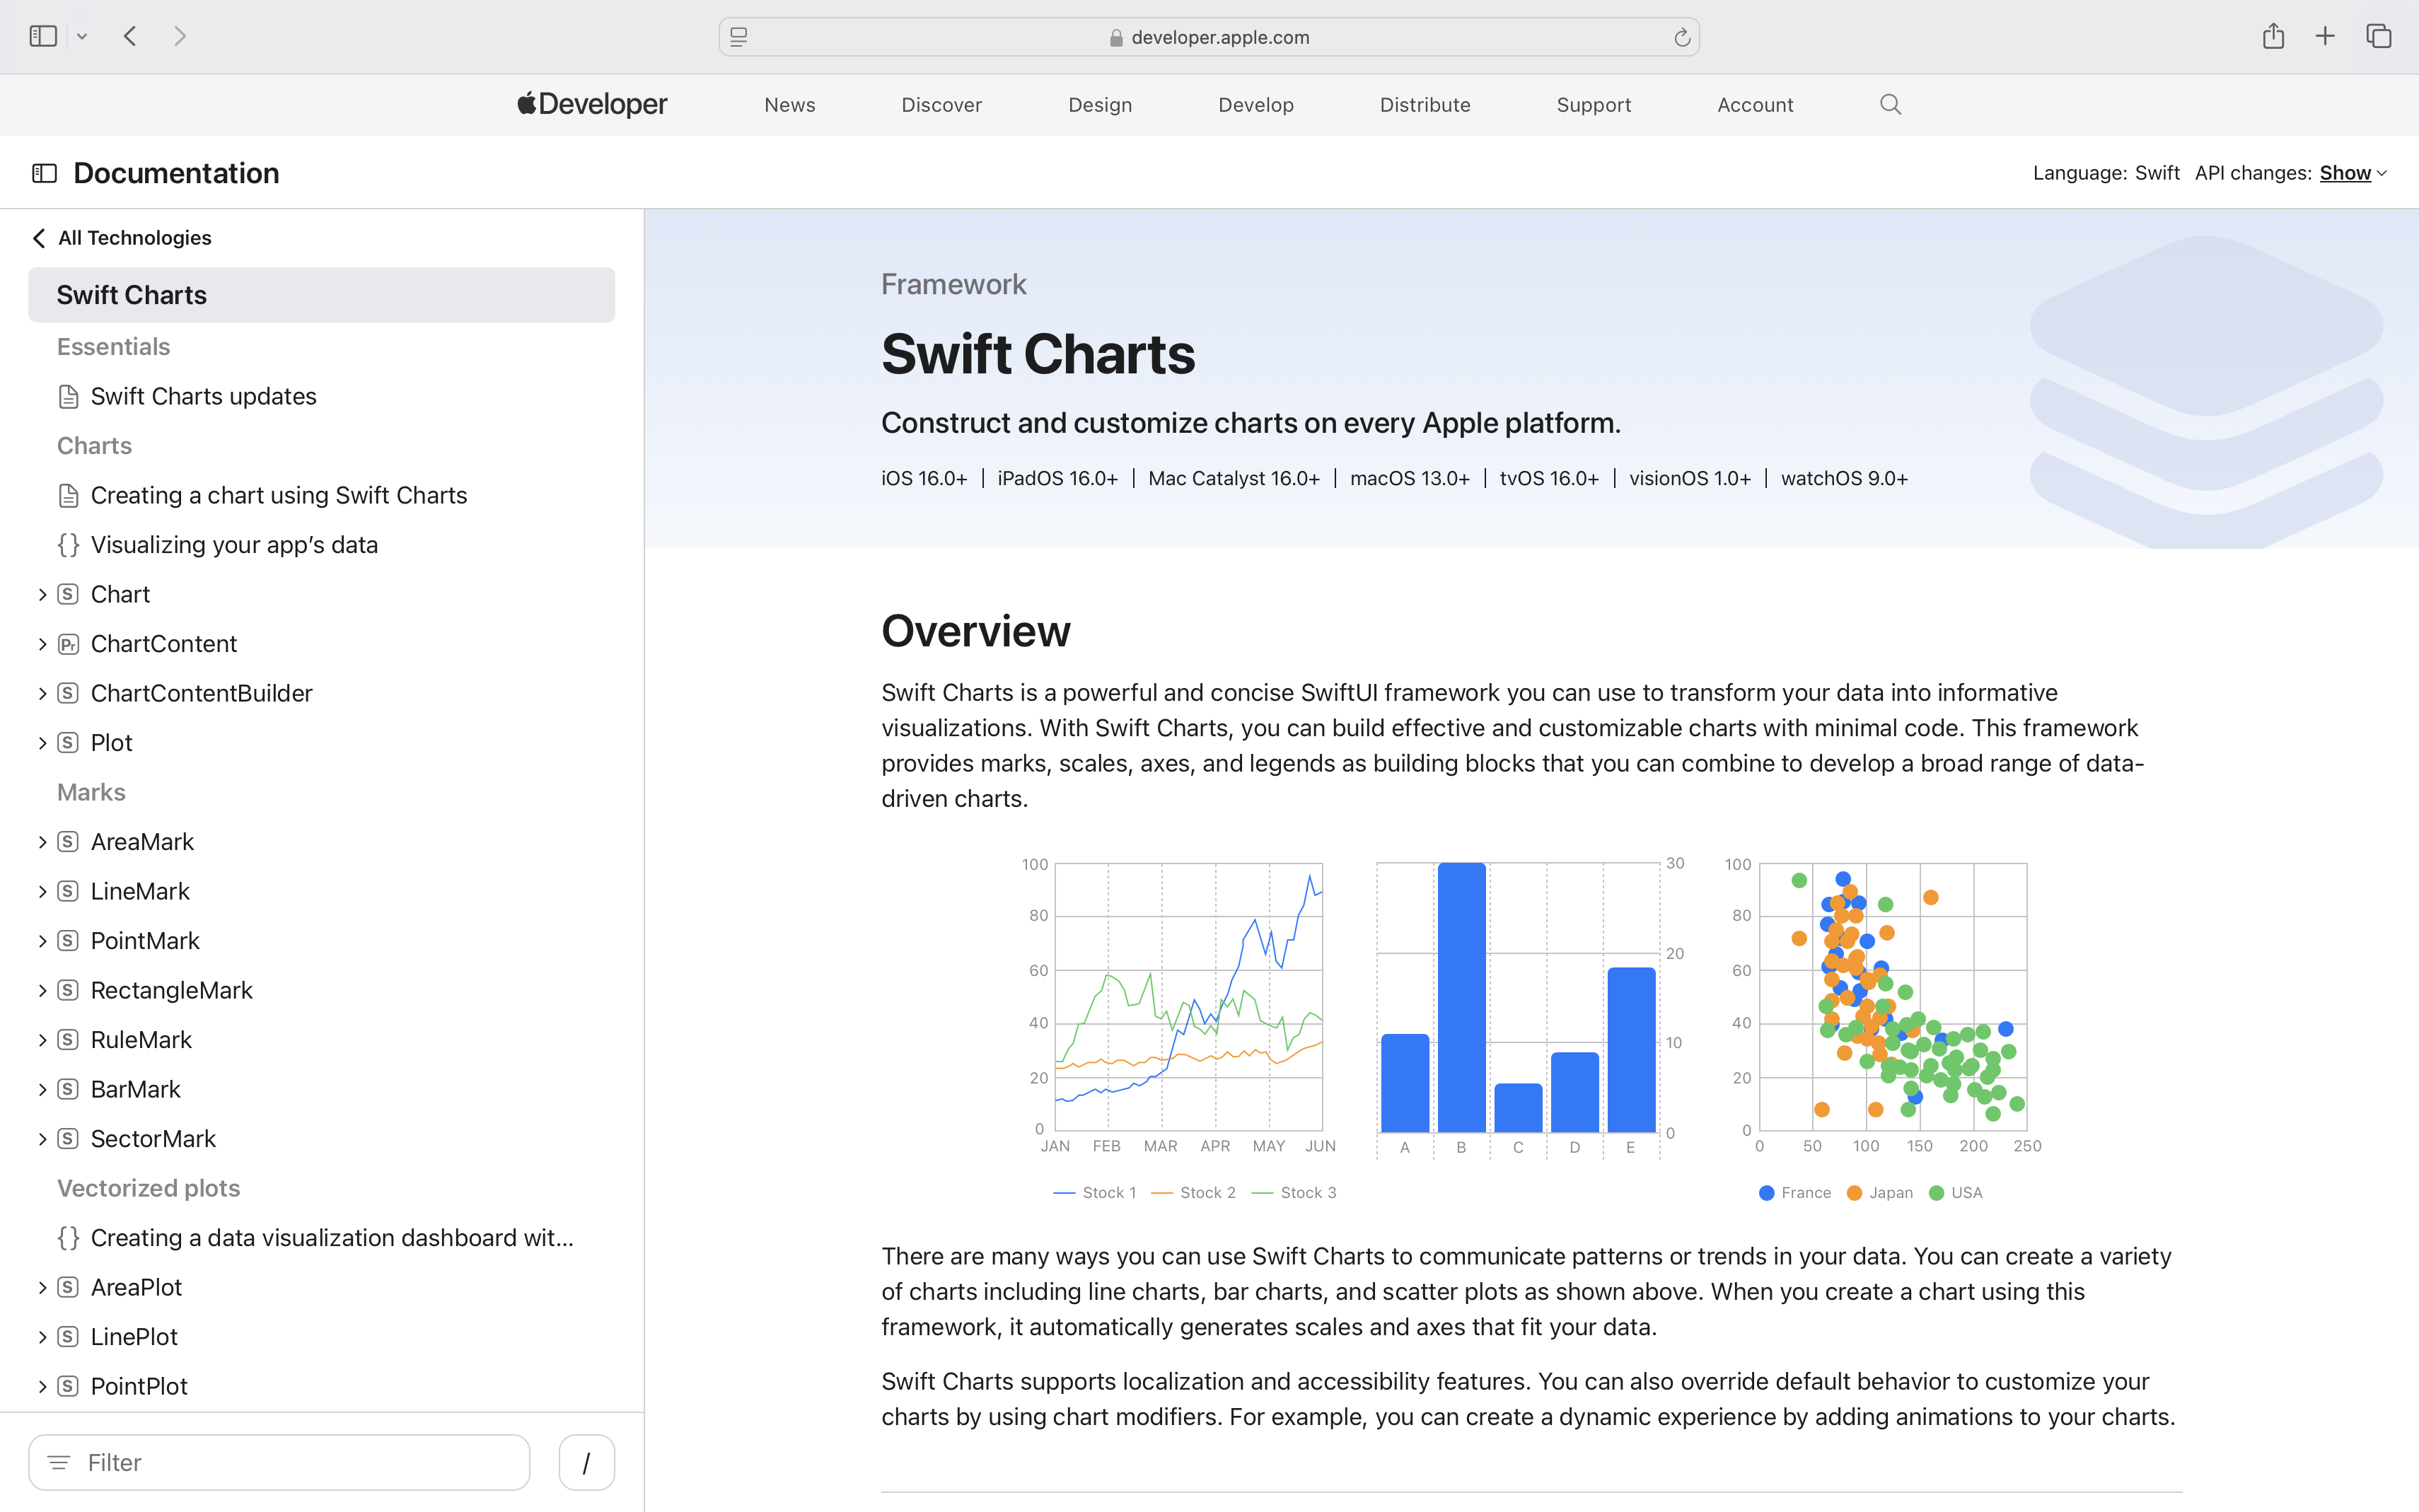Open the website settings page icon

coord(738,36)
